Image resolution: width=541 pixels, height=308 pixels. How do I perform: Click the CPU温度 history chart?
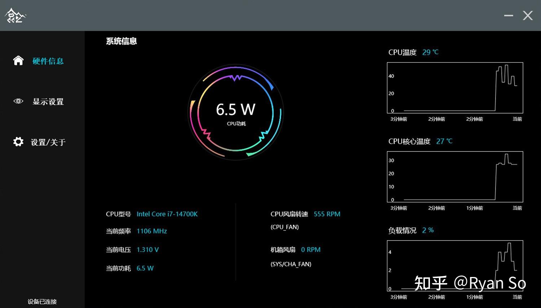pyautogui.click(x=455, y=88)
